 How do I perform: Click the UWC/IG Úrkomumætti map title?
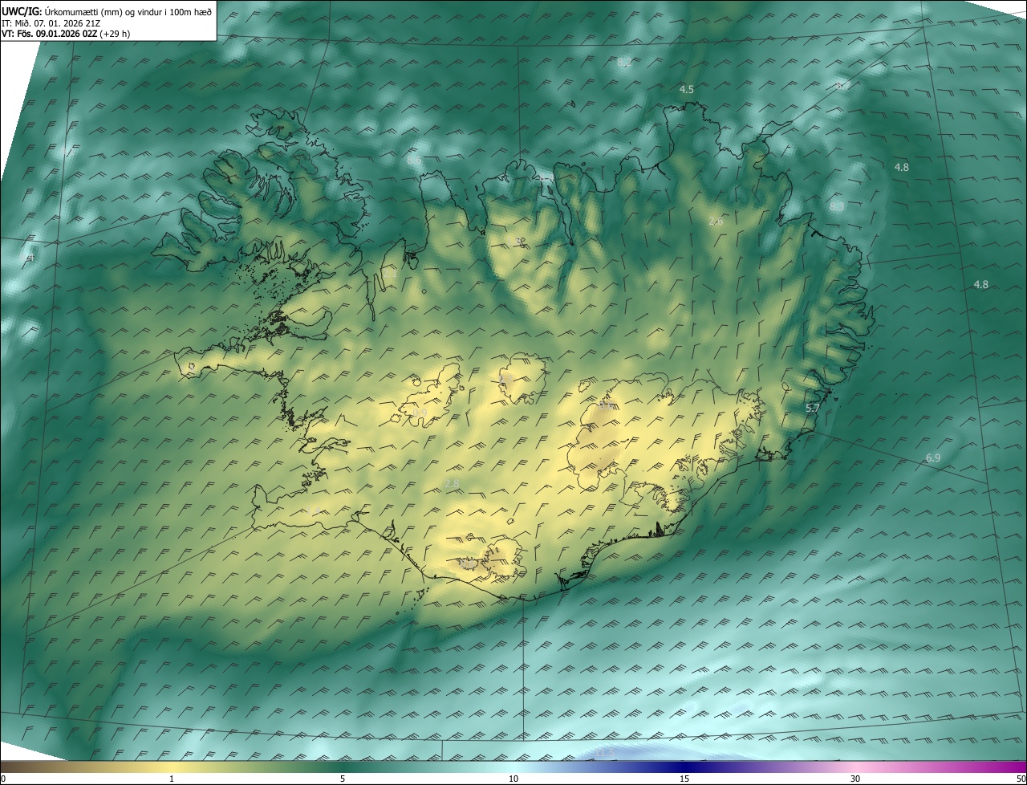click(x=107, y=11)
